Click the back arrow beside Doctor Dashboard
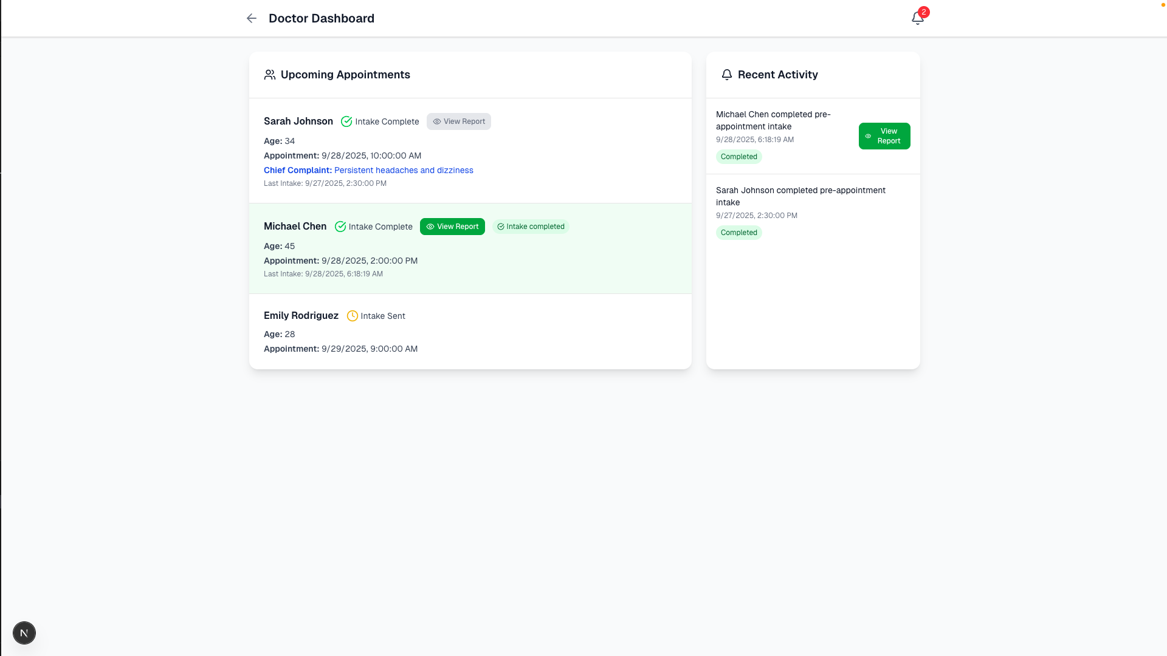Image resolution: width=1167 pixels, height=656 pixels. coord(251,18)
